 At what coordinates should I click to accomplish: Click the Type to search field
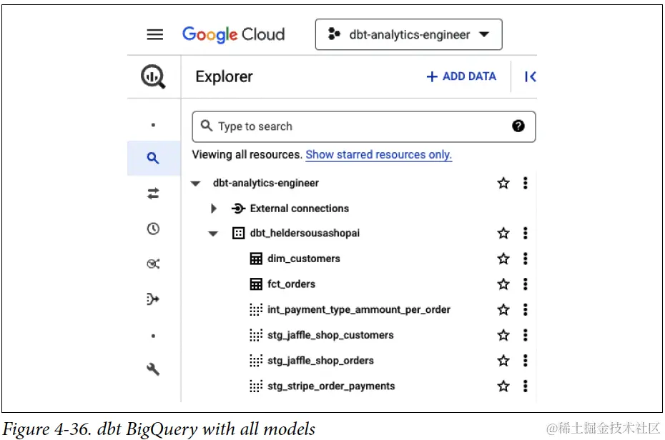click(x=358, y=126)
